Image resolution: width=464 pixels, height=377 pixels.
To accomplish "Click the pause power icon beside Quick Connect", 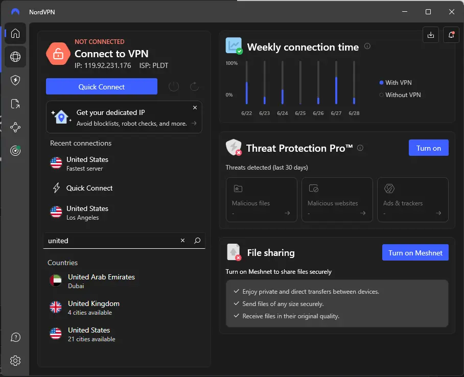I will click(173, 87).
